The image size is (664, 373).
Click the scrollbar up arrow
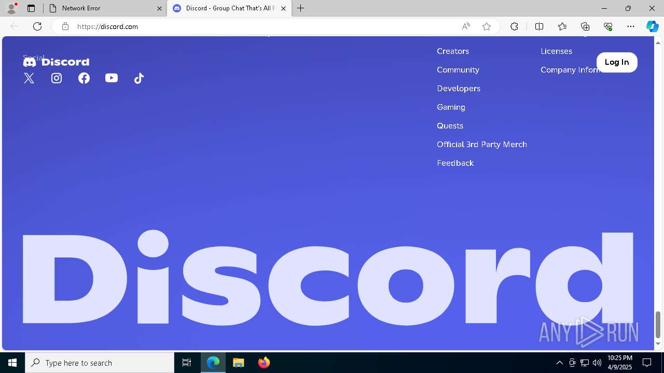click(658, 42)
